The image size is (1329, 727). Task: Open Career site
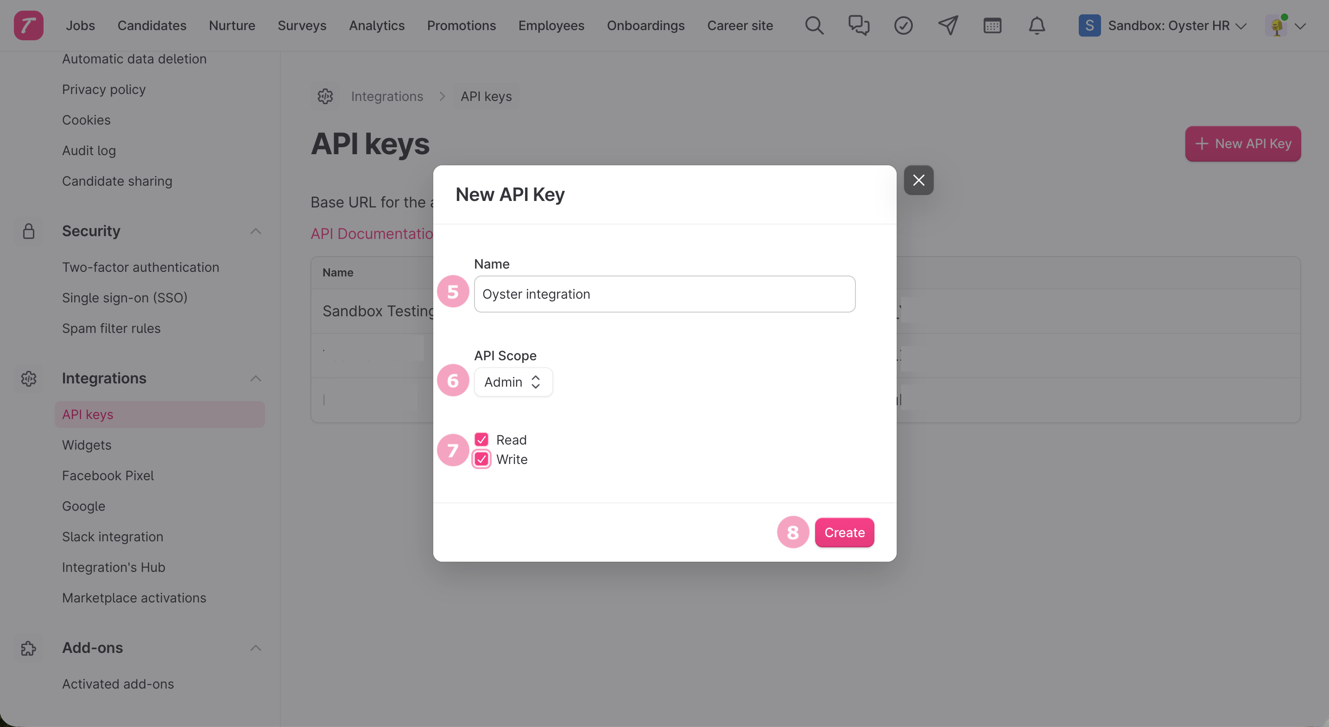pos(740,25)
